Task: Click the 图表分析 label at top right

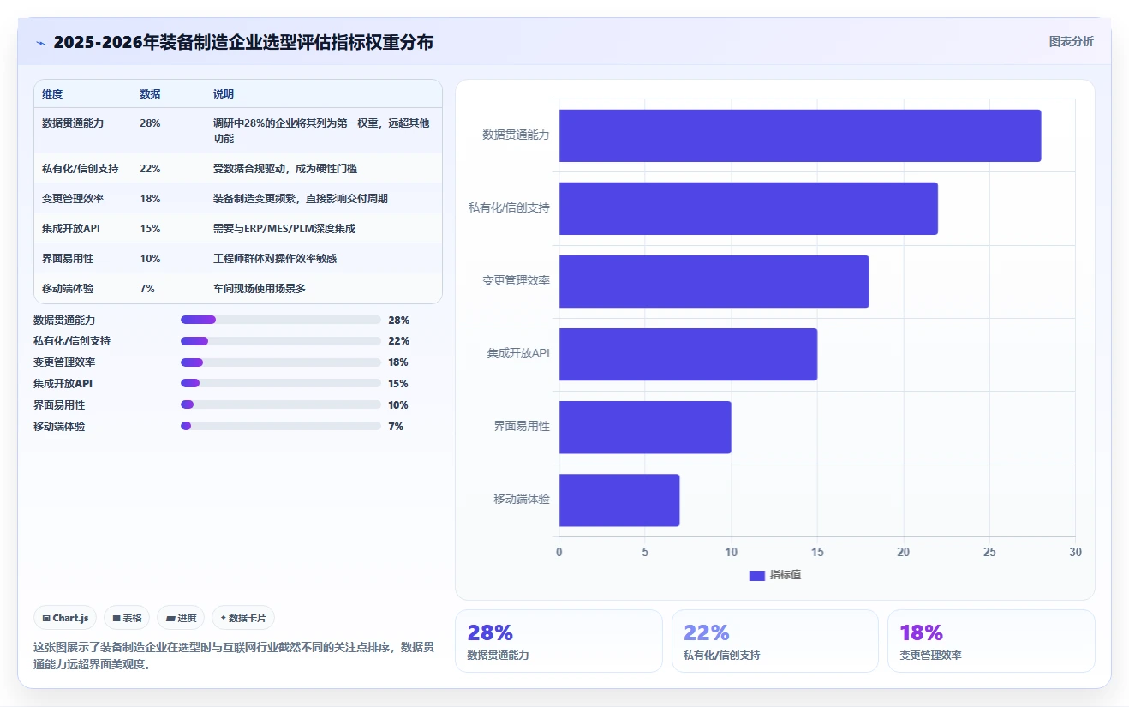Action: 1071,41
